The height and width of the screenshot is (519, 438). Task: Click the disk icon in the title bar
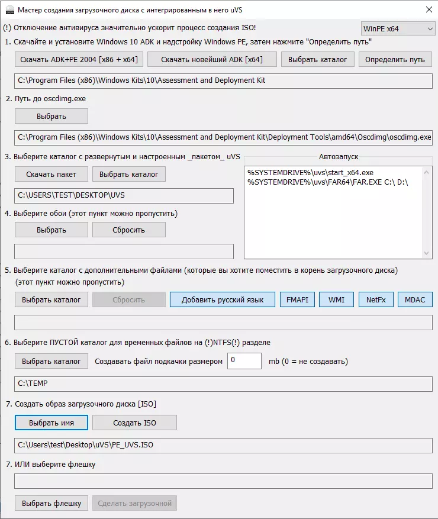point(9,10)
